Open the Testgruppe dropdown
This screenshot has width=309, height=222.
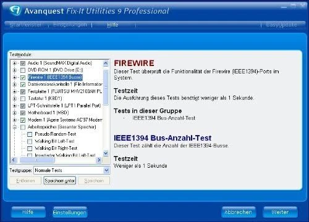click(x=106, y=170)
